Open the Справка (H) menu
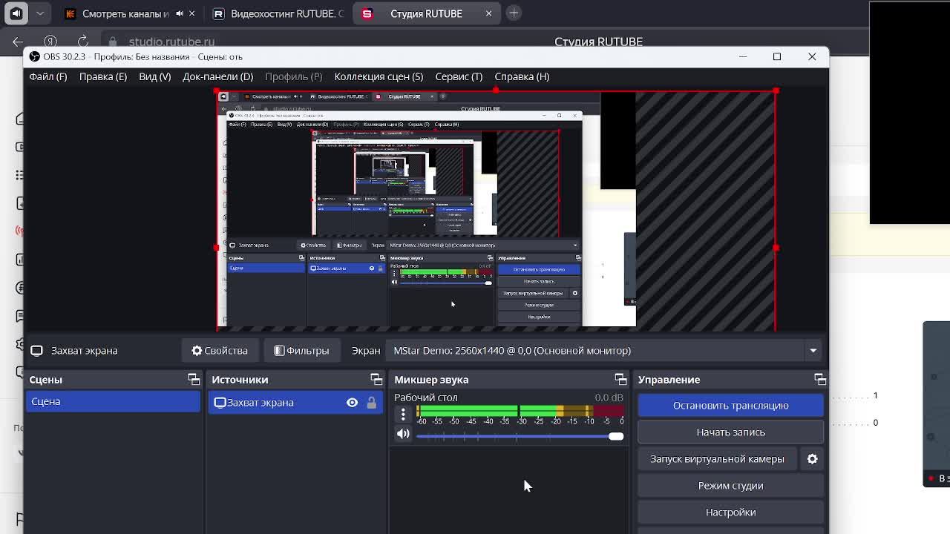Screen dimensions: 950x534 (x=522, y=76)
